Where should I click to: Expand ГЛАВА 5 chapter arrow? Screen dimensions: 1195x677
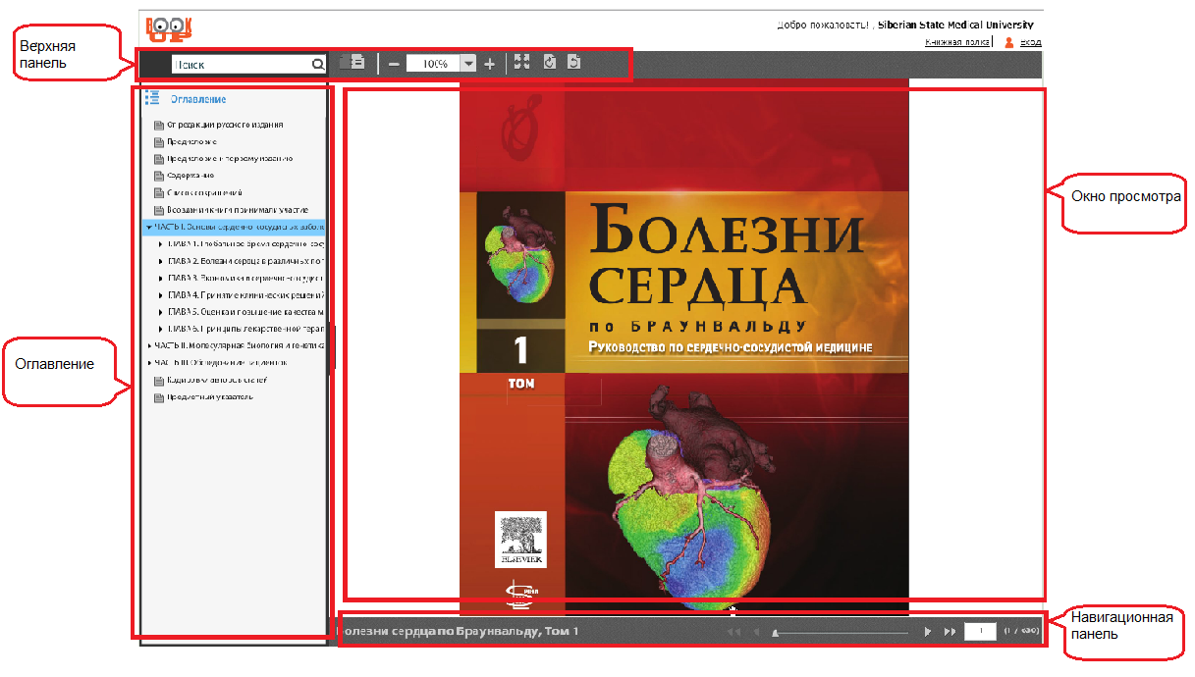161,311
